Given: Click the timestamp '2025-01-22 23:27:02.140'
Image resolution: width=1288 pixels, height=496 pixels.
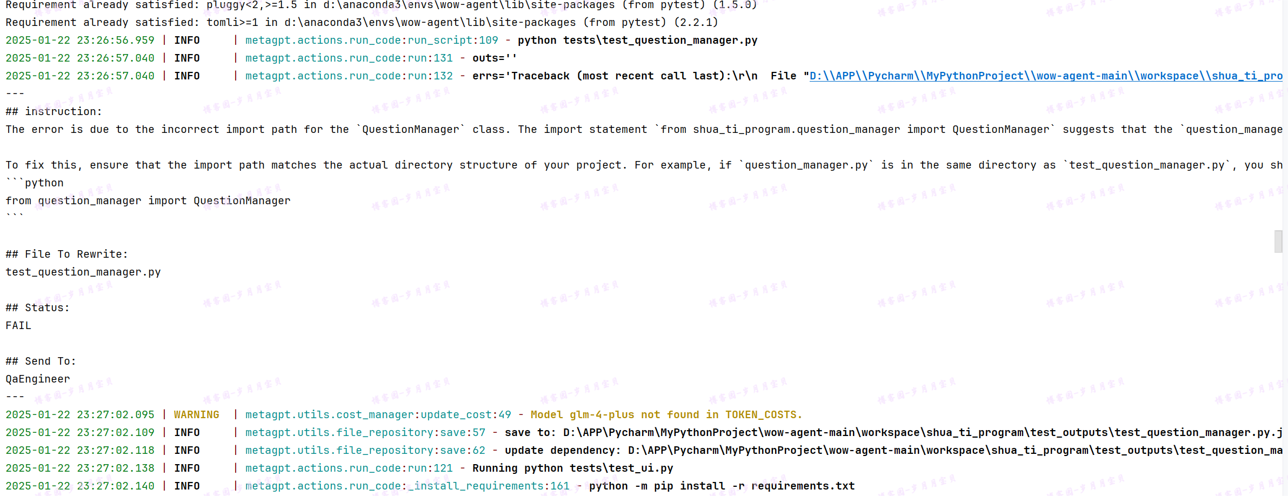Looking at the screenshot, I should pyautogui.click(x=80, y=486).
